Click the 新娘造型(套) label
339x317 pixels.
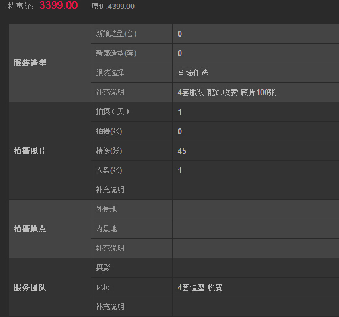click(116, 34)
